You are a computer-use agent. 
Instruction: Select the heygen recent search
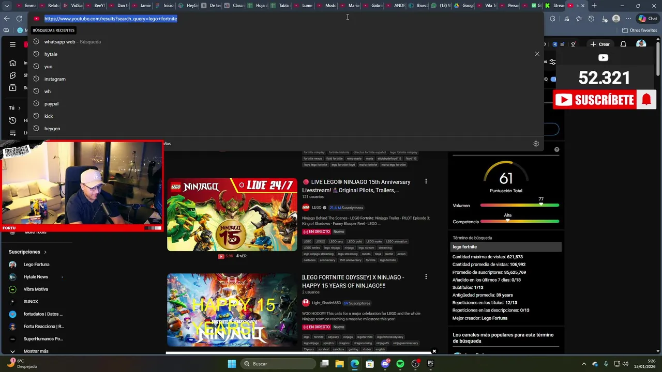tap(286, 128)
